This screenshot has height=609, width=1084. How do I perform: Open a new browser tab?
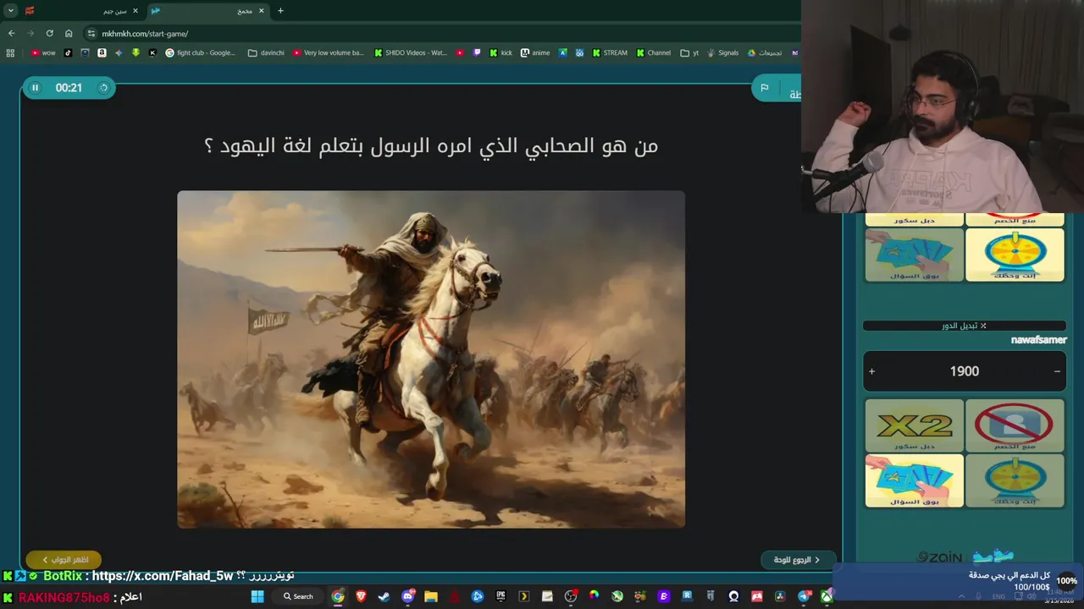tap(280, 11)
